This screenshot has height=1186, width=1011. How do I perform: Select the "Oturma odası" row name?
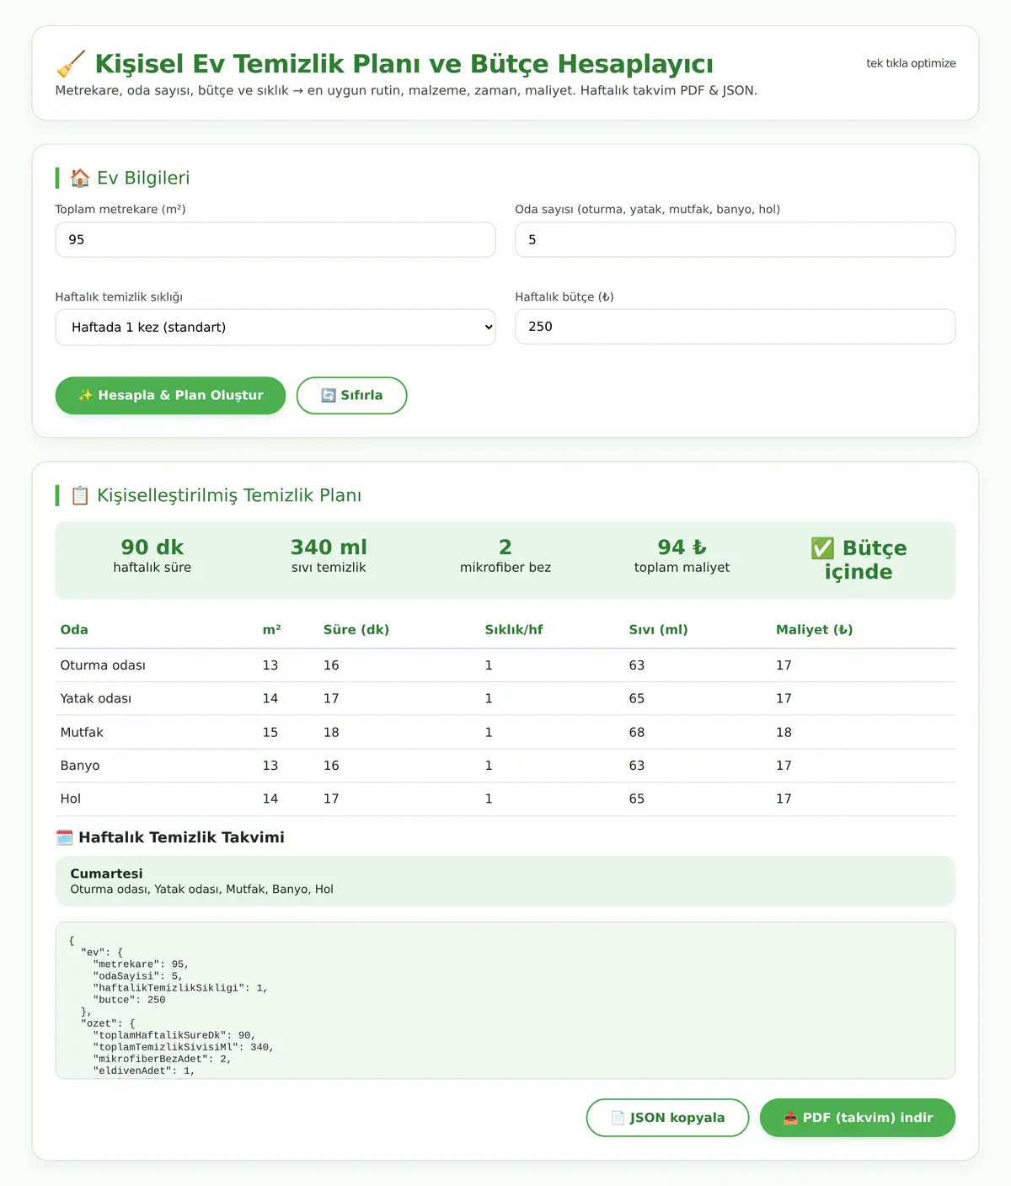pos(103,665)
